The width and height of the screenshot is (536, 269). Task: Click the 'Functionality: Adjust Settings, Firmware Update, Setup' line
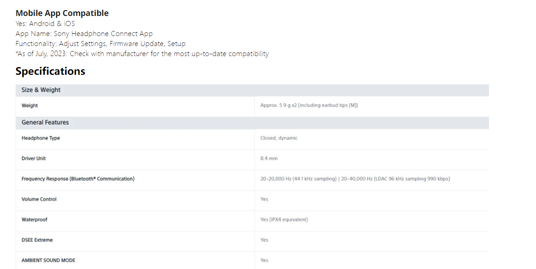(100, 44)
